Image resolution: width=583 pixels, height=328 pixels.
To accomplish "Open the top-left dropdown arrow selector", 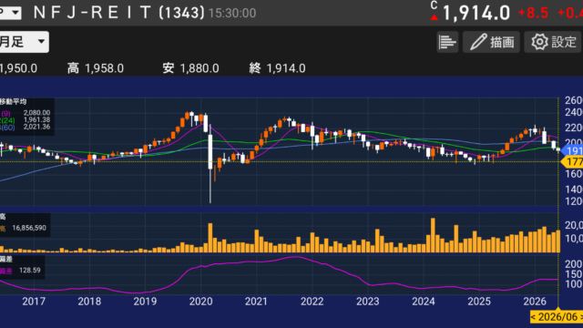I will pos(10,13).
